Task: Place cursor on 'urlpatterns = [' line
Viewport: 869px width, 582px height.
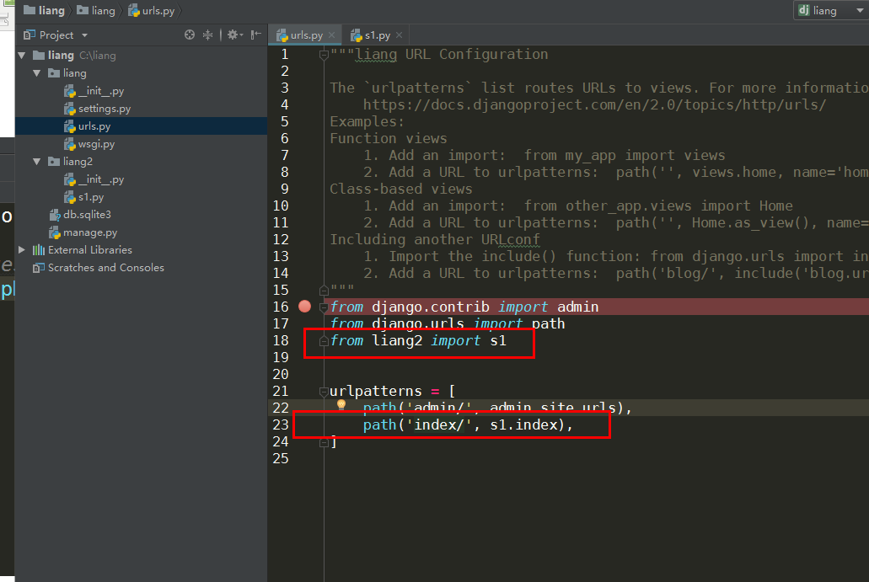Action: pos(393,391)
